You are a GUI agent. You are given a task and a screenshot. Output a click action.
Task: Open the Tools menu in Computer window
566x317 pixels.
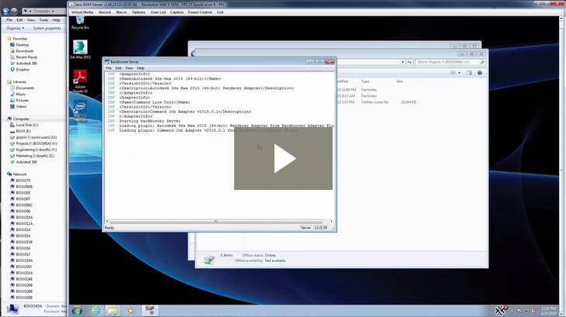click(x=43, y=20)
